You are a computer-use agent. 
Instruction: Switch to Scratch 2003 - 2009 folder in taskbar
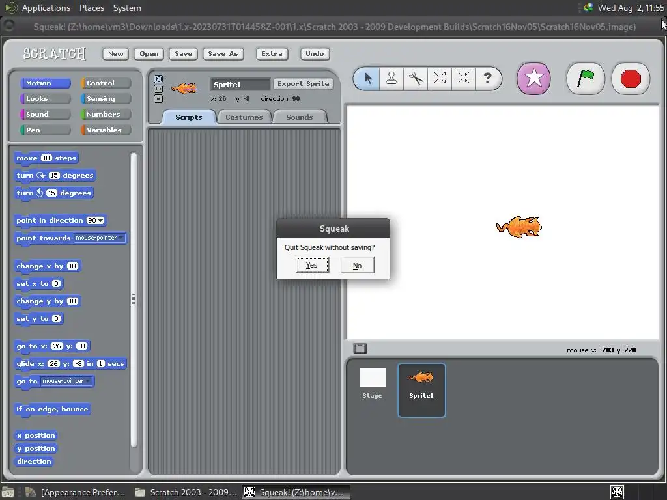pos(186,492)
